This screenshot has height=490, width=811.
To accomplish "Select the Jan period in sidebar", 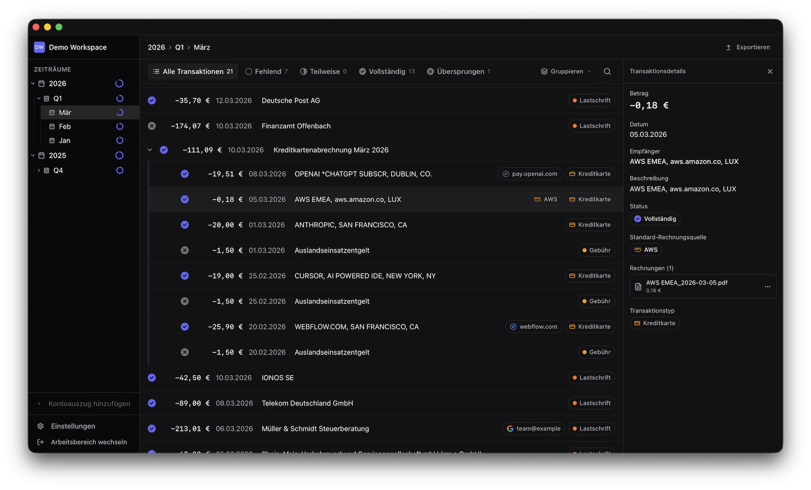I will pyautogui.click(x=90, y=140).
